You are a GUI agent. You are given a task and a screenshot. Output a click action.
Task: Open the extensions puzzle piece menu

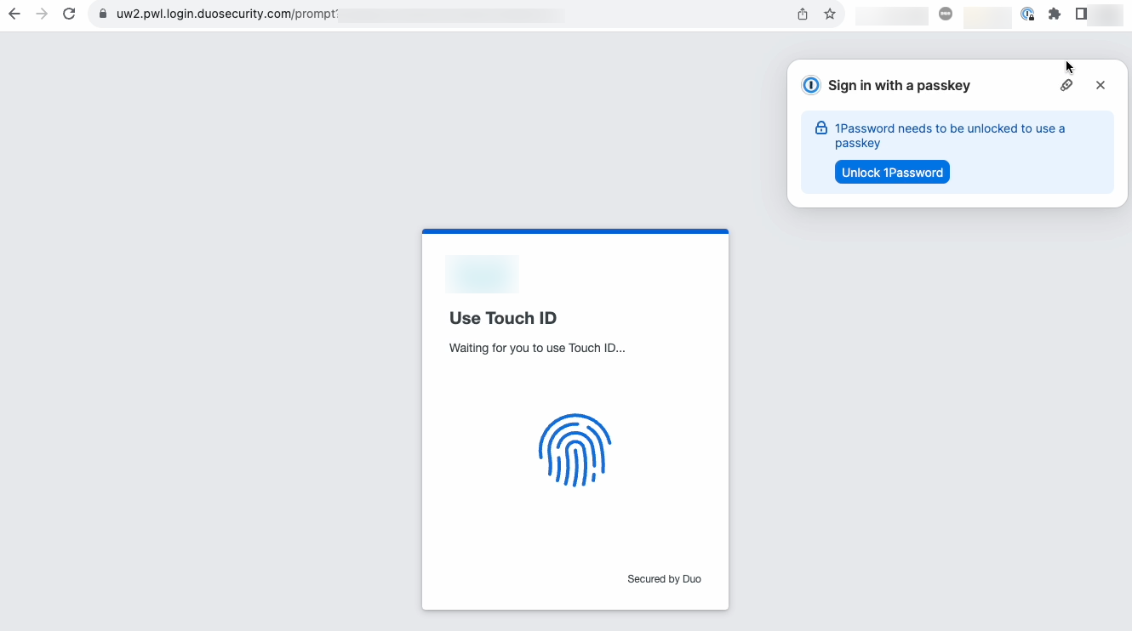(1055, 14)
